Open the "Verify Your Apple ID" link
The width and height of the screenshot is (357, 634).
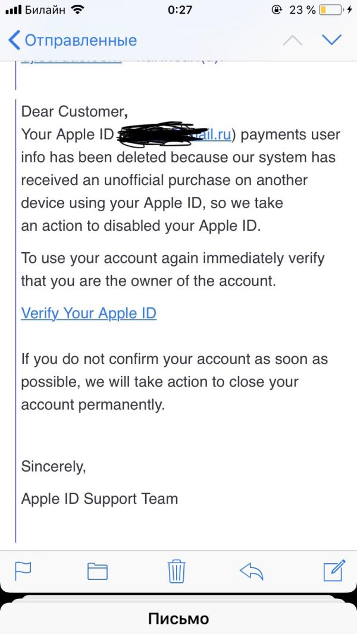click(x=89, y=313)
